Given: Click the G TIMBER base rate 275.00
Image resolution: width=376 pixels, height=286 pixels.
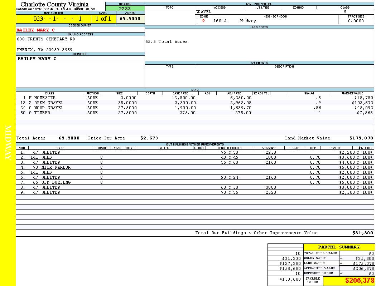Looking at the screenshot, I should 188,113.
